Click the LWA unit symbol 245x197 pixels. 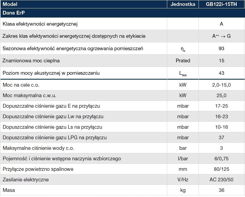click(183, 73)
